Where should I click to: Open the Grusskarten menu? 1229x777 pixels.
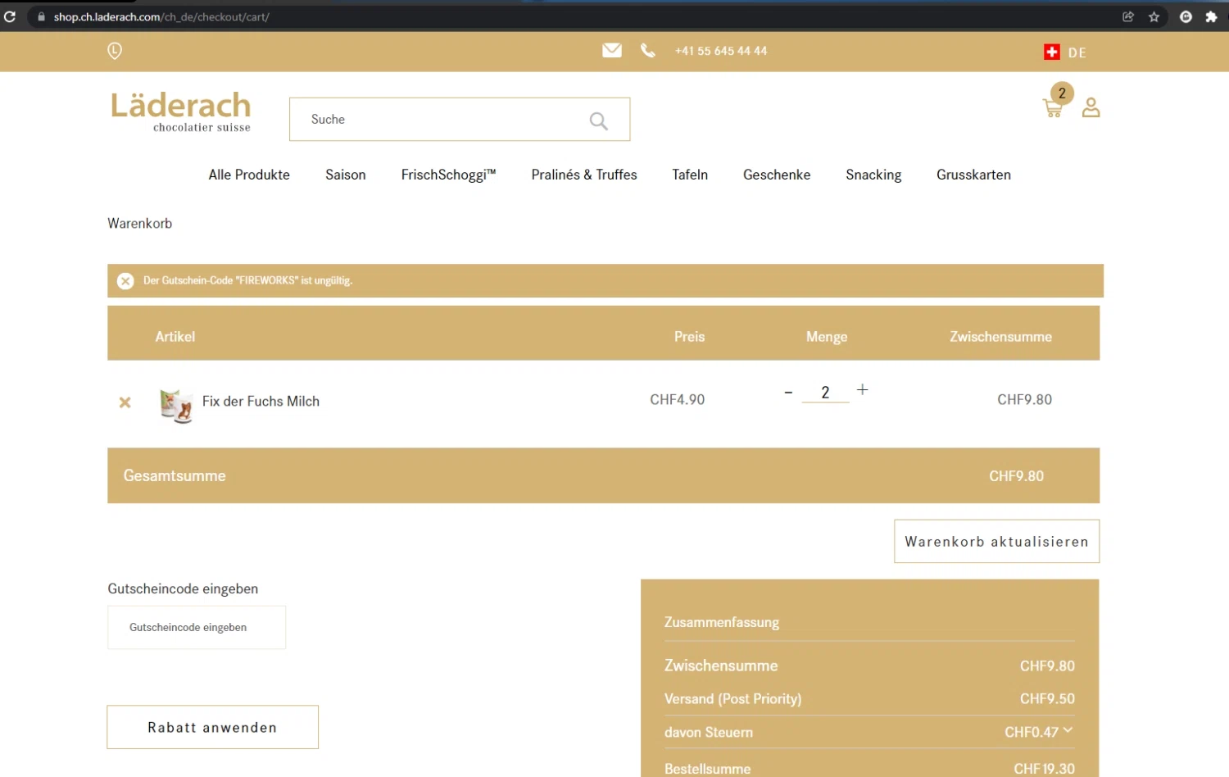[973, 175]
